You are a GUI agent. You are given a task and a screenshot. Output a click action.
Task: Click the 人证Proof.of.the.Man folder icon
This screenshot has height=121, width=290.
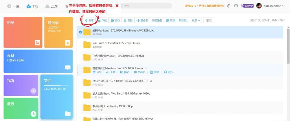87,45
